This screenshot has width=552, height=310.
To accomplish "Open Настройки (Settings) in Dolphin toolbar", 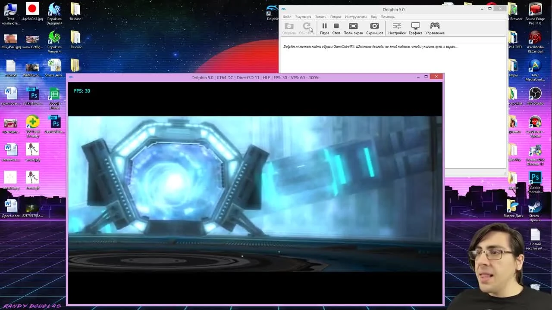I will tap(397, 29).
